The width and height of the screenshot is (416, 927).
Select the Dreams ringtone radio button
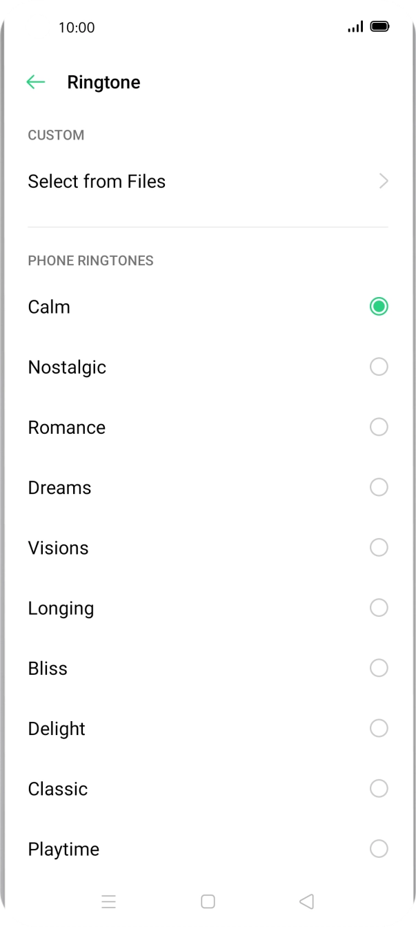click(379, 487)
